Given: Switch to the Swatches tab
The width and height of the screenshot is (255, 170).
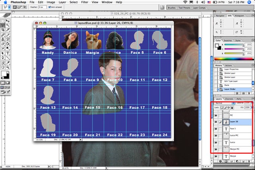Looking at the screenshot, I should click(228, 41).
